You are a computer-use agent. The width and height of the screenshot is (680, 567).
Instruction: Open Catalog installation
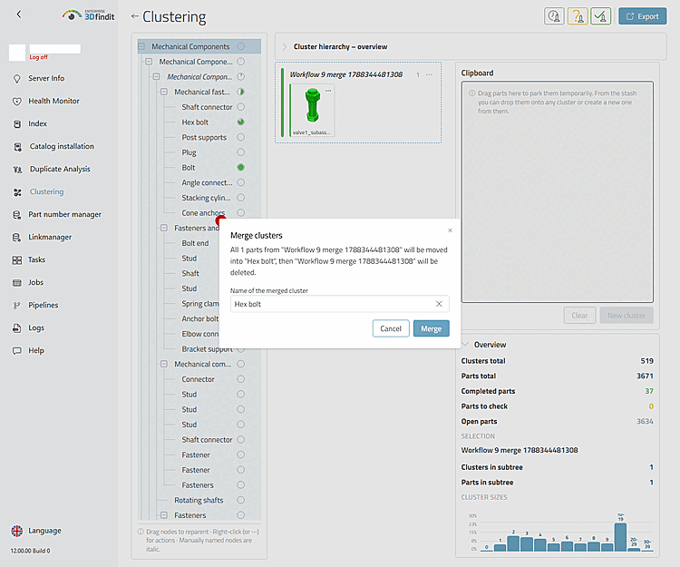62,146
